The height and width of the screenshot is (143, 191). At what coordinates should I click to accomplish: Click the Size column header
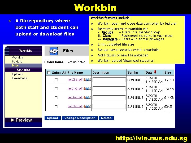168,73
